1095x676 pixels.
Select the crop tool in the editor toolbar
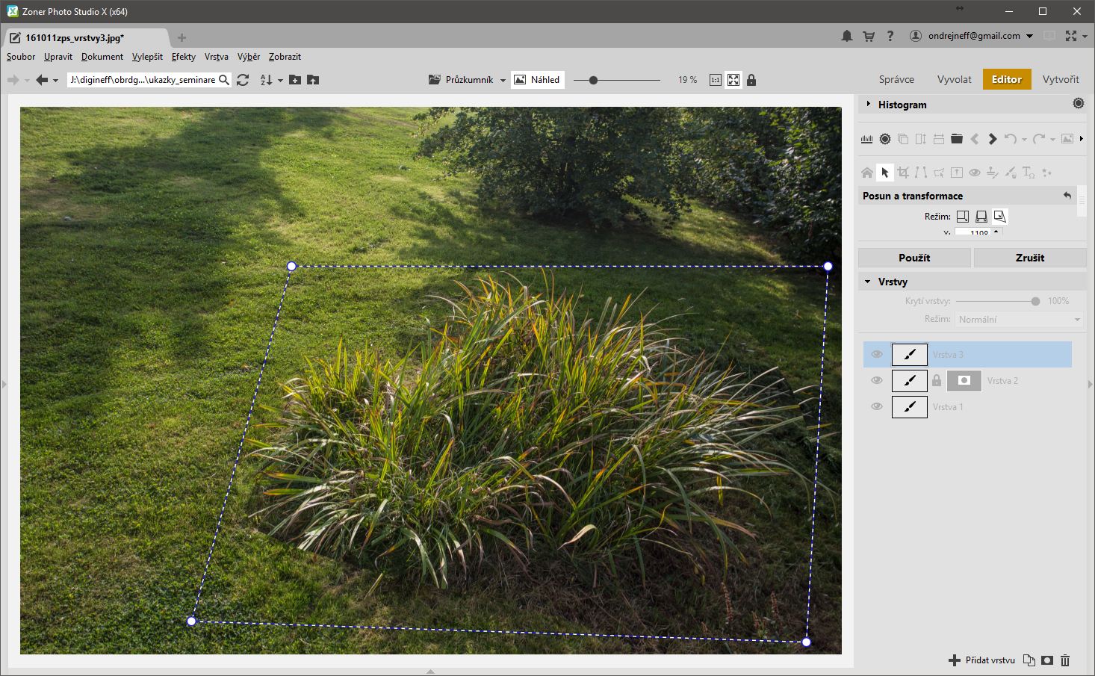pyautogui.click(x=903, y=173)
